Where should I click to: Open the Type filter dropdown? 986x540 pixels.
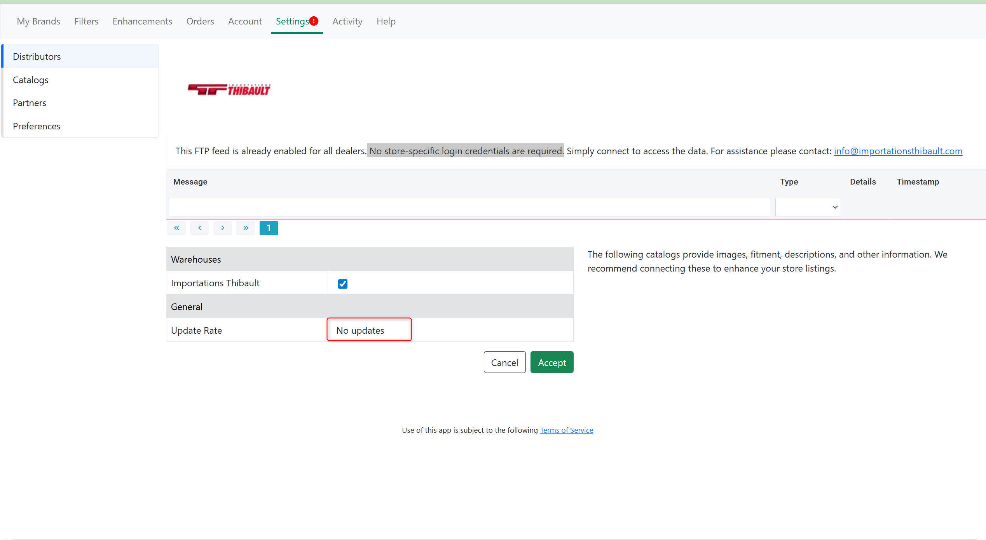[x=807, y=207]
